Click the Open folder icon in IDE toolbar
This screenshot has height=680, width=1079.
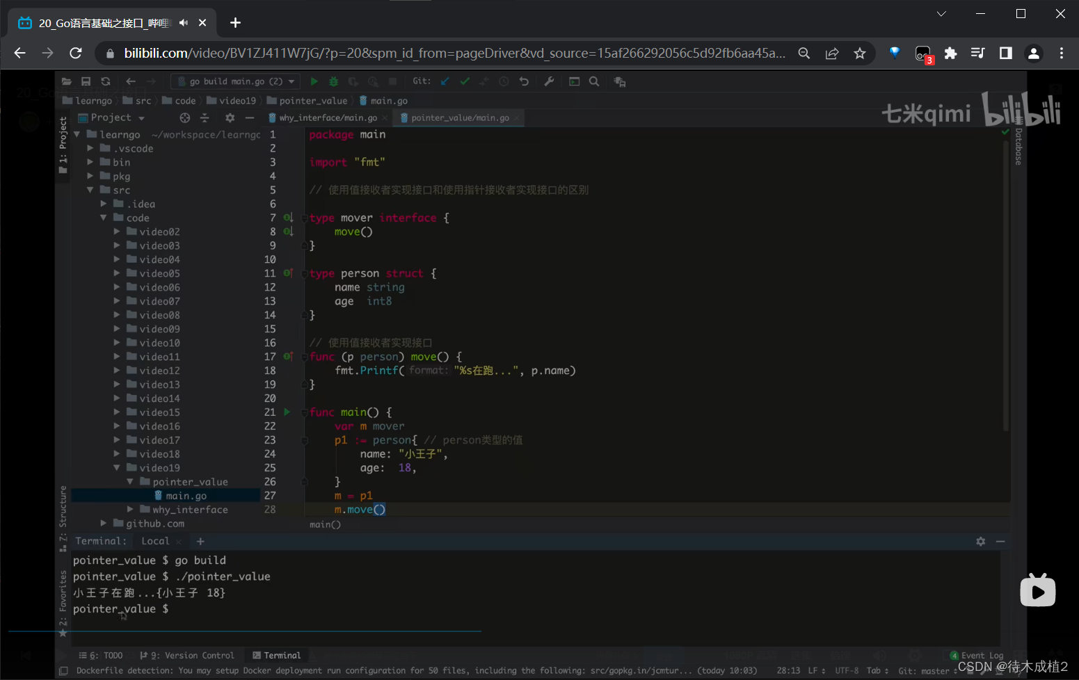tap(67, 81)
